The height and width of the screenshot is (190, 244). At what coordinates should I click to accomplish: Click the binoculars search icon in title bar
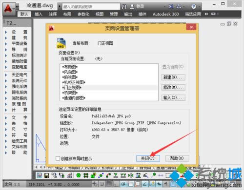[x=124, y=7]
